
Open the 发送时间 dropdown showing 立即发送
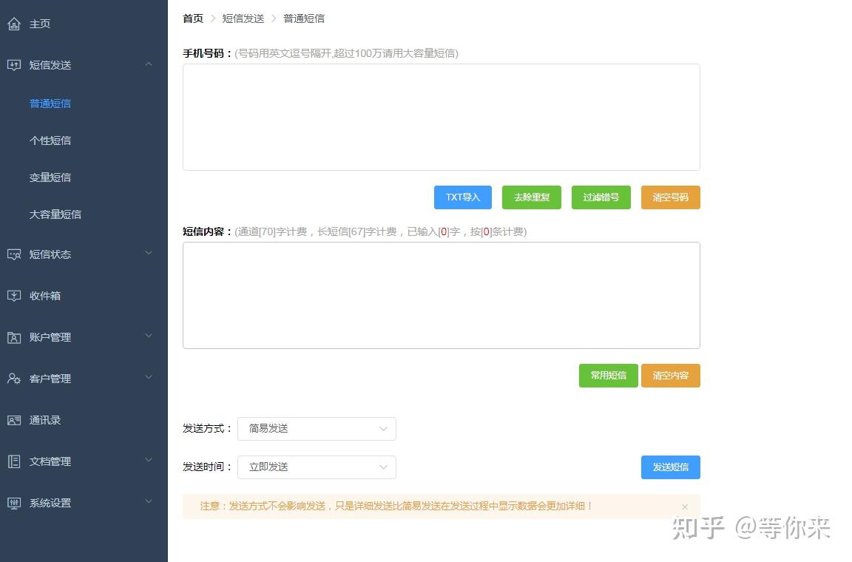tap(317, 467)
